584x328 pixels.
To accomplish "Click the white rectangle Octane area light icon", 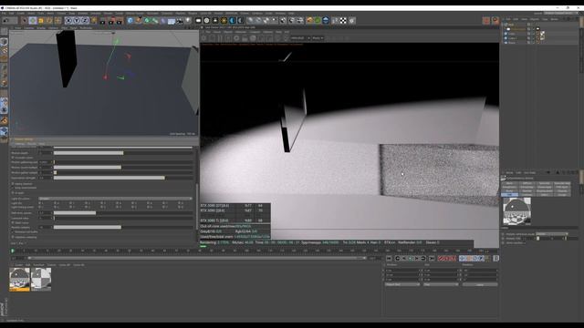I will click(x=198, y=20).
